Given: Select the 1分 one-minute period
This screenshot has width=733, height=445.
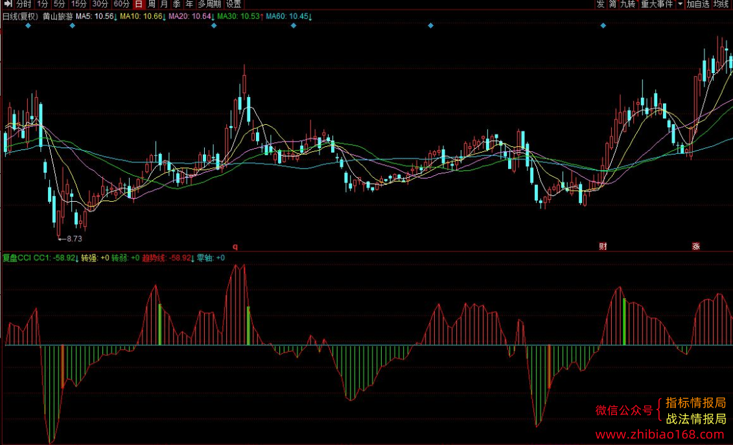Looking at the screenshot, I should tap(43, 4).
